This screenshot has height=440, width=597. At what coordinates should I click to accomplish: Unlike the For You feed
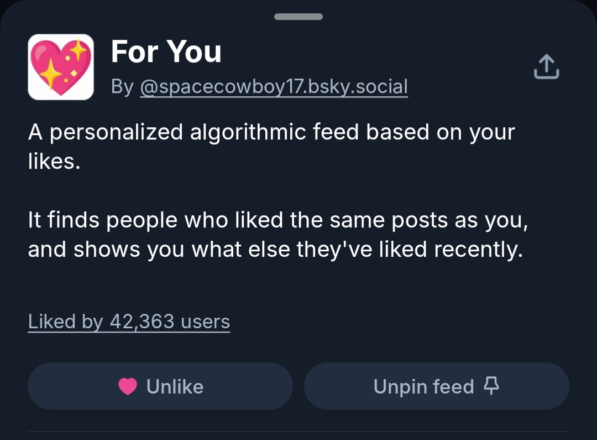pos(160,386)
